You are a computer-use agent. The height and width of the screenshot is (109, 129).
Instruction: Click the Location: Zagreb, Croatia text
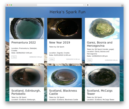tap(59, 53)
